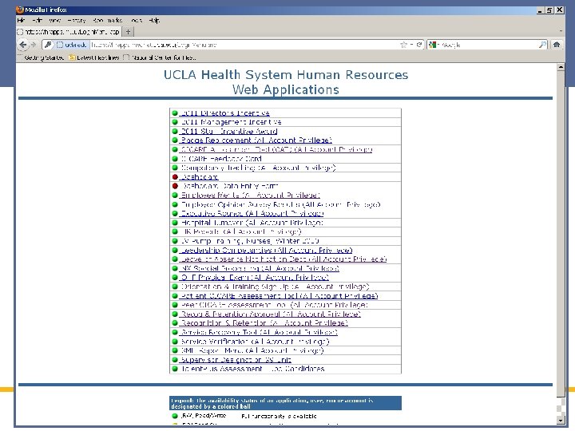
Task: Open the Service Recovery Tool link
Action: tap(259, 332)
